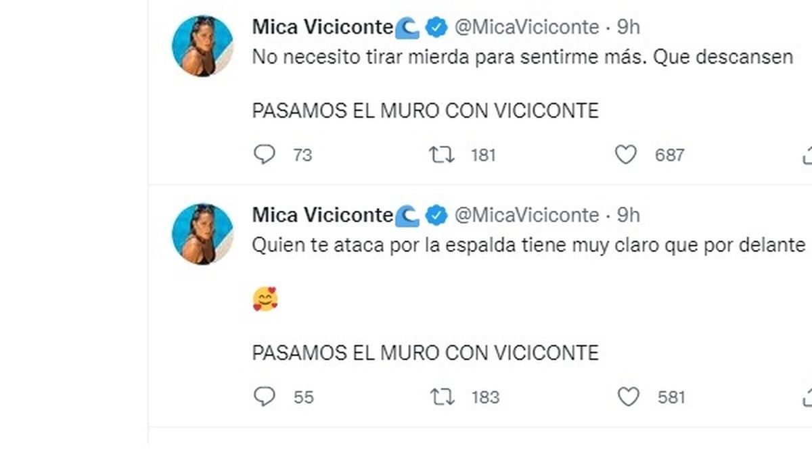Click the verified badge on the second tweet
The width and height of the screenshot is (812, 456).
tap(437, 215)
